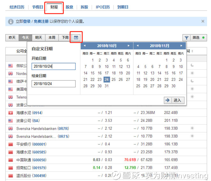211x181 pixels.
Task: Open the custom date calendar icon
Action: (76, 38)
